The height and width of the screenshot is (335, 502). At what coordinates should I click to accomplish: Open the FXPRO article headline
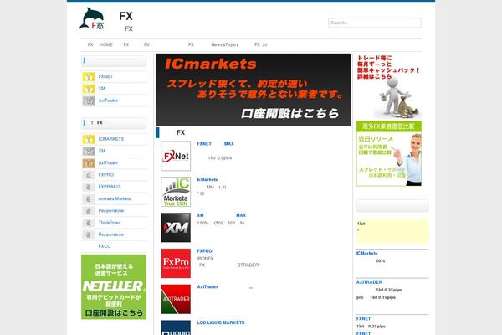point(204,251)
